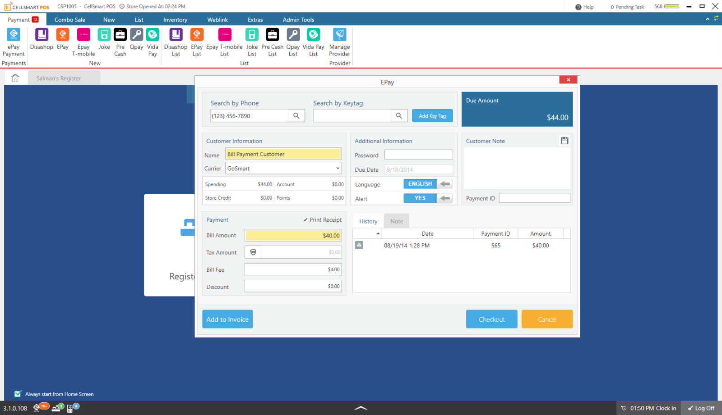Screen dimensions: 722x415
Task: Select the Pre Cash icon
Action: pos(120,41)
